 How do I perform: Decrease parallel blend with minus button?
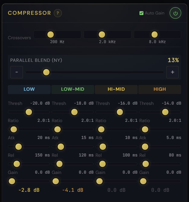[x=17, y=72]
